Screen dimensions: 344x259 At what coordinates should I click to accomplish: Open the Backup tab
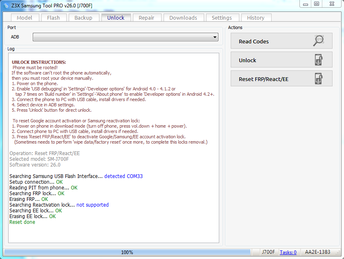pyautogui.click(x=83, y=18)
